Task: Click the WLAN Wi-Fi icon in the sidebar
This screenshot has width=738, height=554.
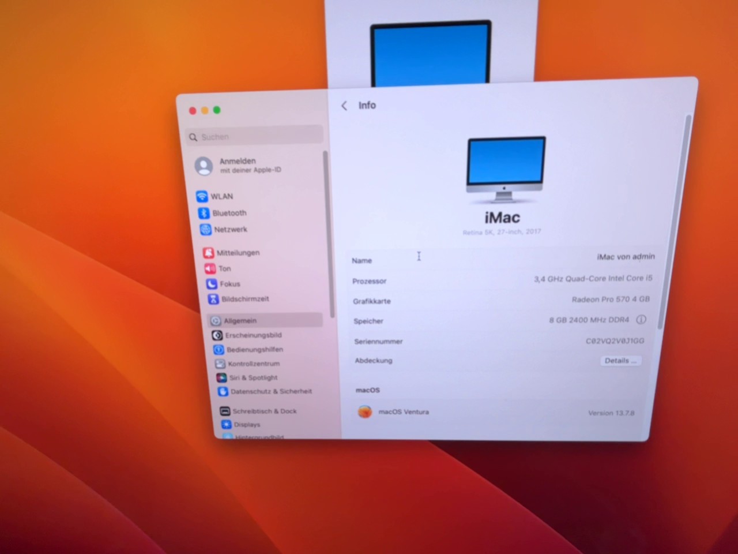Action: tap(202, 196)
